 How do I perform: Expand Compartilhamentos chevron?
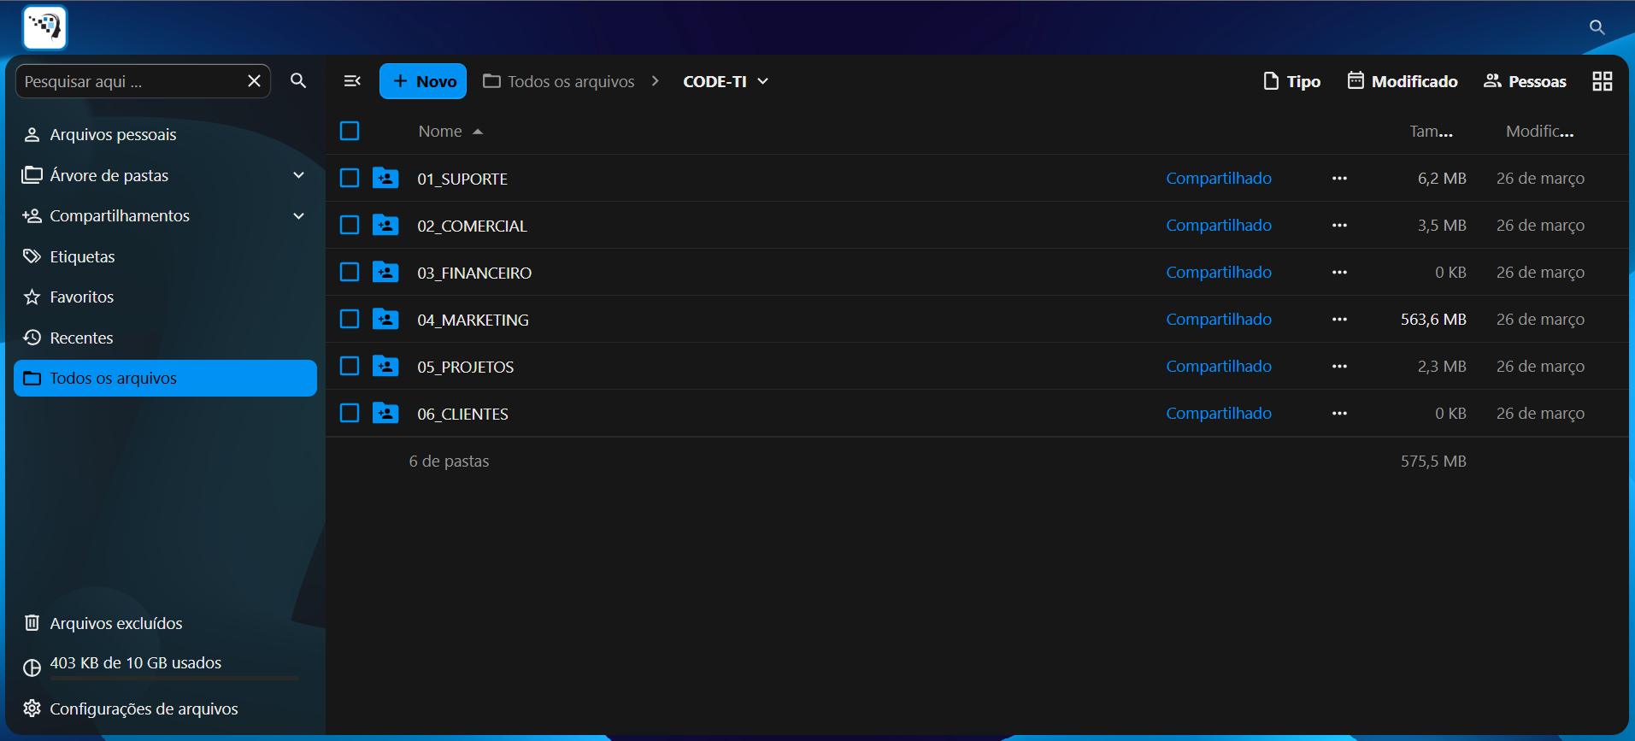(x=298, y=215)
